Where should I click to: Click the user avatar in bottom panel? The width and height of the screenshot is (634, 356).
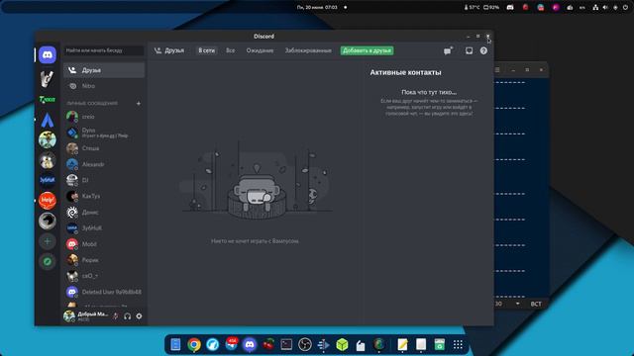pyautogui.click(x=69, y=316)
